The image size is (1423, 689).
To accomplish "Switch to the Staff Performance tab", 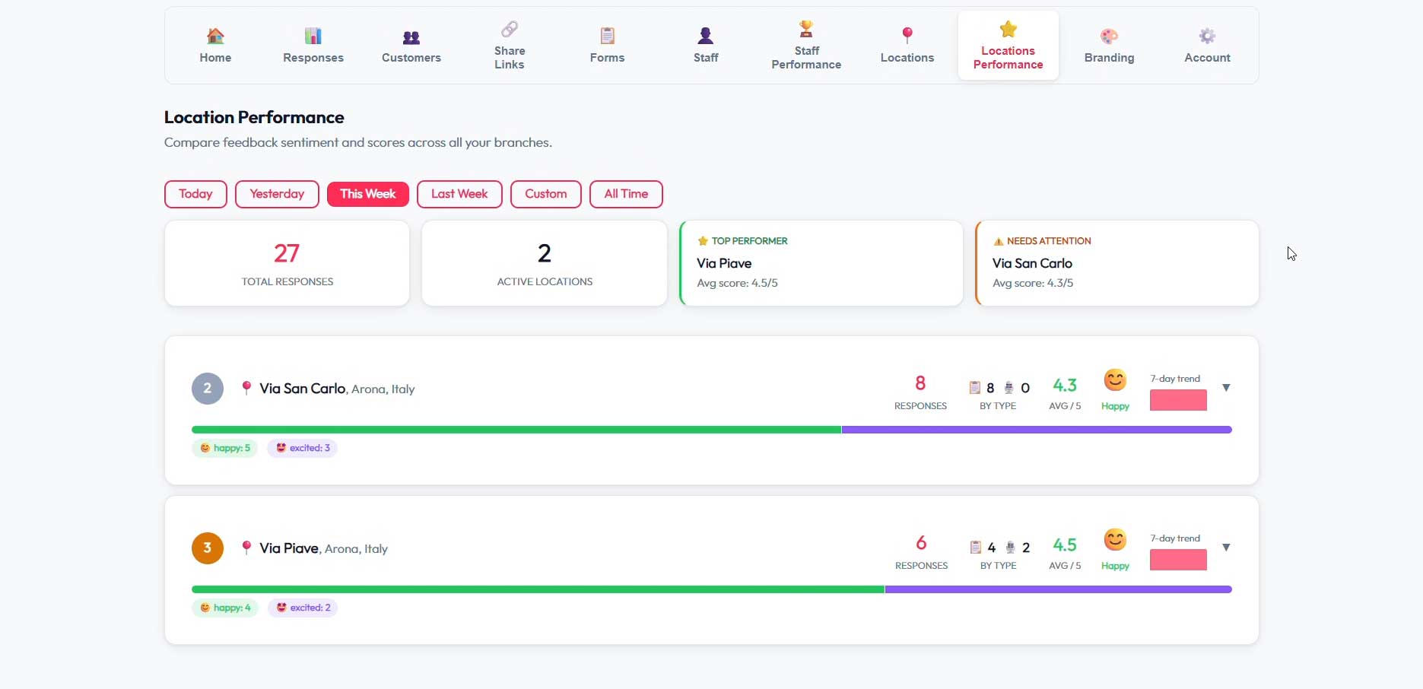I will [x=806, y=46].
